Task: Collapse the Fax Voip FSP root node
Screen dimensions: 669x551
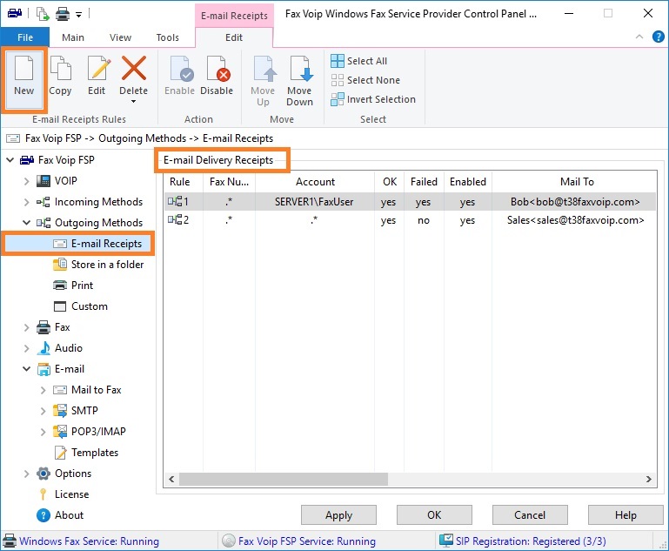Action: point(10,160)
